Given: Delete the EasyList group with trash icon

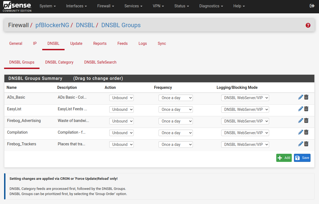Looking at the screenshot, I should point(306,109).
